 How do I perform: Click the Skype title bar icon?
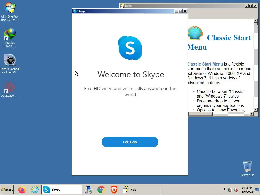[x=75, y=11]
